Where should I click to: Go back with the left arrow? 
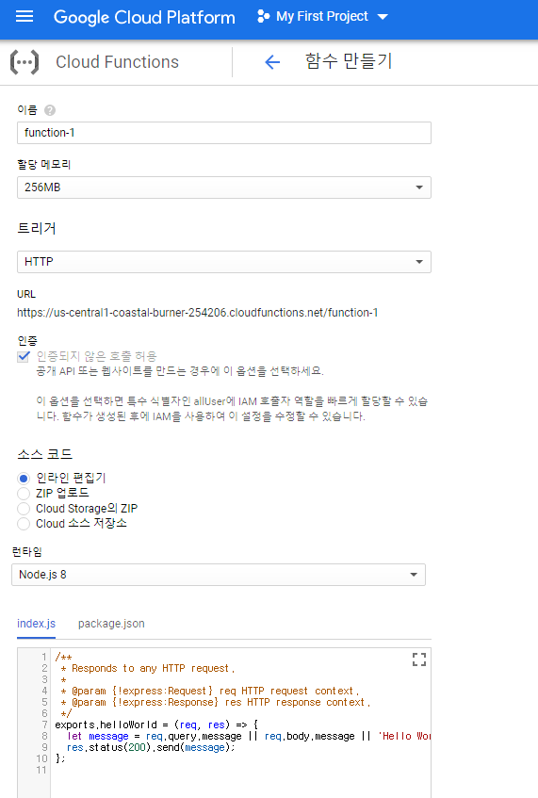click(x=272, y=62)
